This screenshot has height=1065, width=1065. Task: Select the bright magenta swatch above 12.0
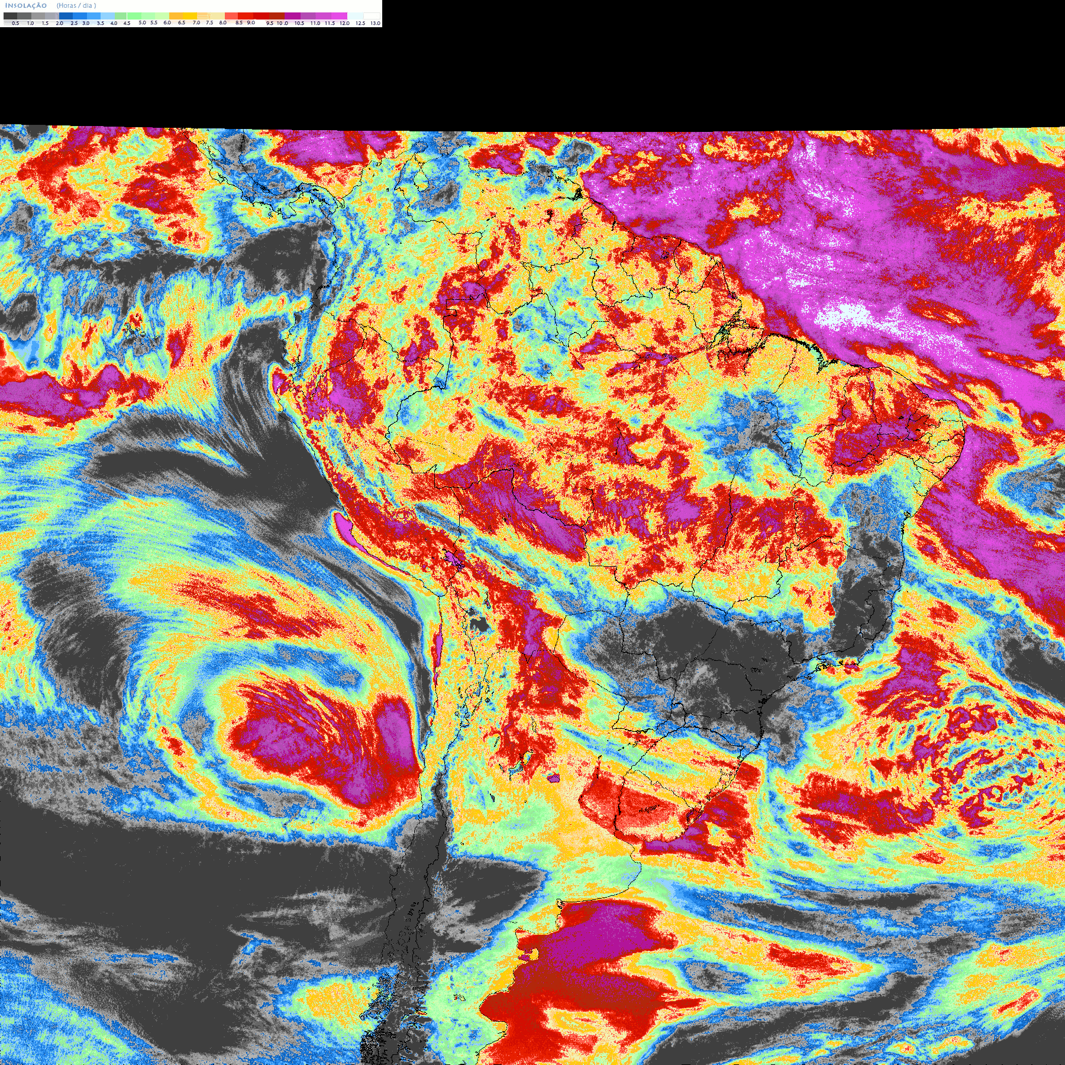[339, 16]
